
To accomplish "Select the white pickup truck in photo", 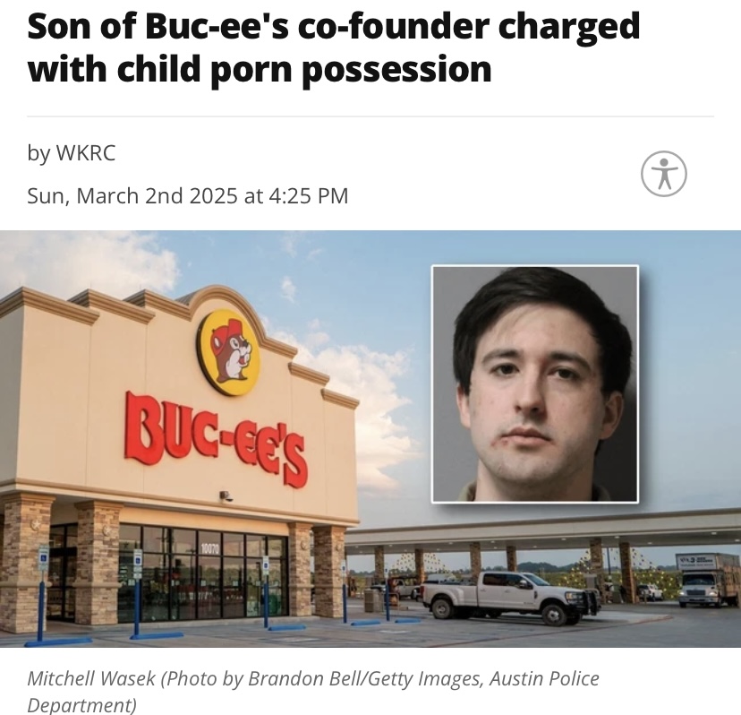I will pos(509,597).
